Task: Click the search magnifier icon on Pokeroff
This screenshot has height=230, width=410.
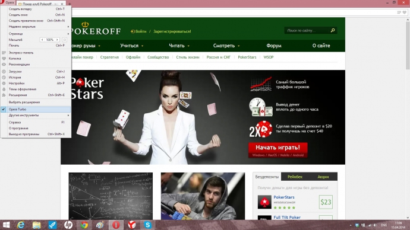Action: (333, 30)
